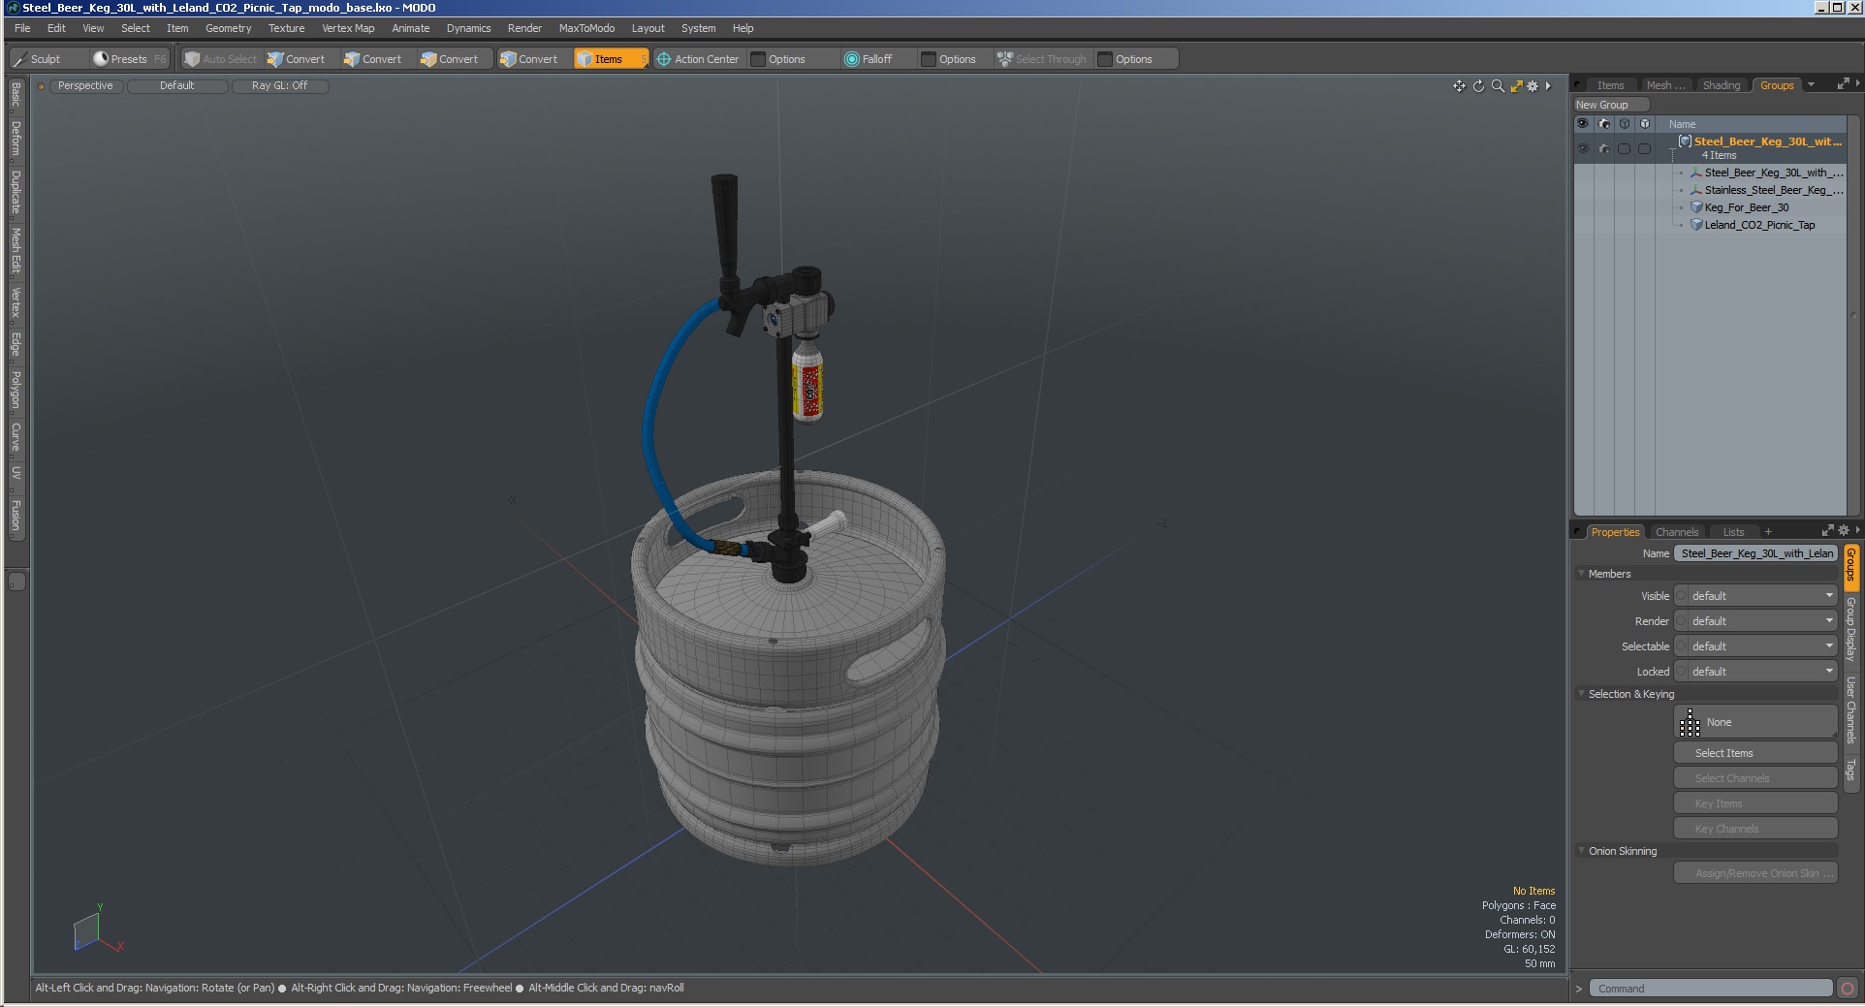Click the Leland_CO2_Picnic_Tap mesh cube icon
1865x1007 pixels.
tap(1696, 225)
